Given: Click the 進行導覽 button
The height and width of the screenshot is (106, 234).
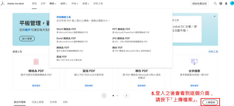Looking at the screenshot, I should click(x=27, y=39).
